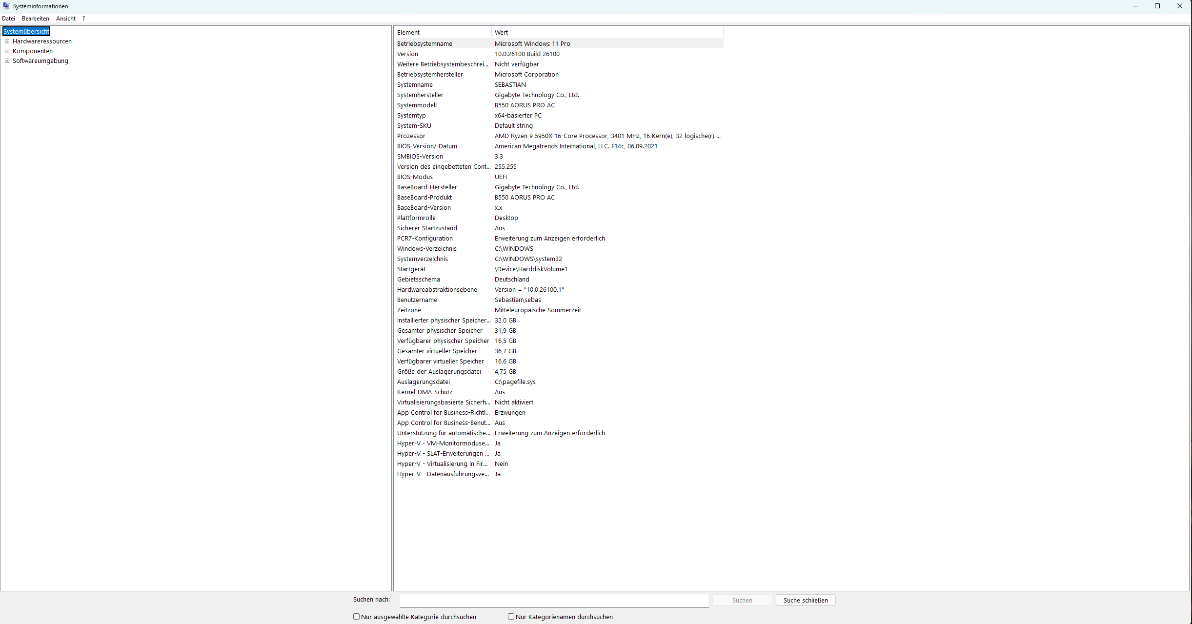This screenshot has width=1192, height=624.
Task: Open the Bearbeiten menu
Action: (x=36, y=19)
